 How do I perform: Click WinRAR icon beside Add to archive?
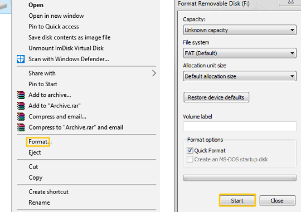21,95
